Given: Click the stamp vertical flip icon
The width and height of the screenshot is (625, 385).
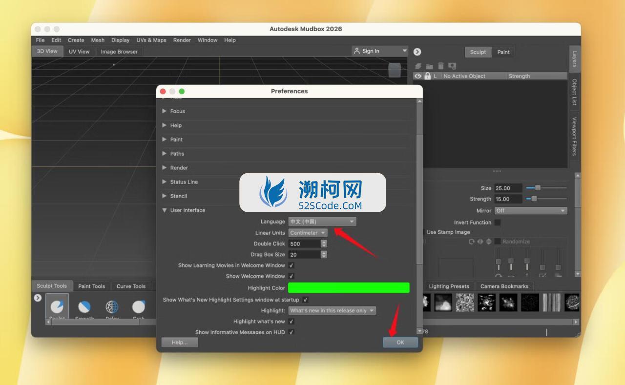Looking at the screenshot, I should point(489,242).
